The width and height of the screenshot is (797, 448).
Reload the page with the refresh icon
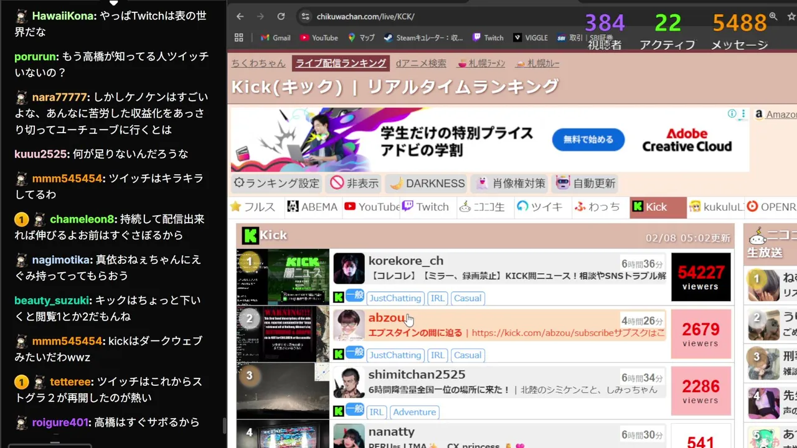(281, 17)
